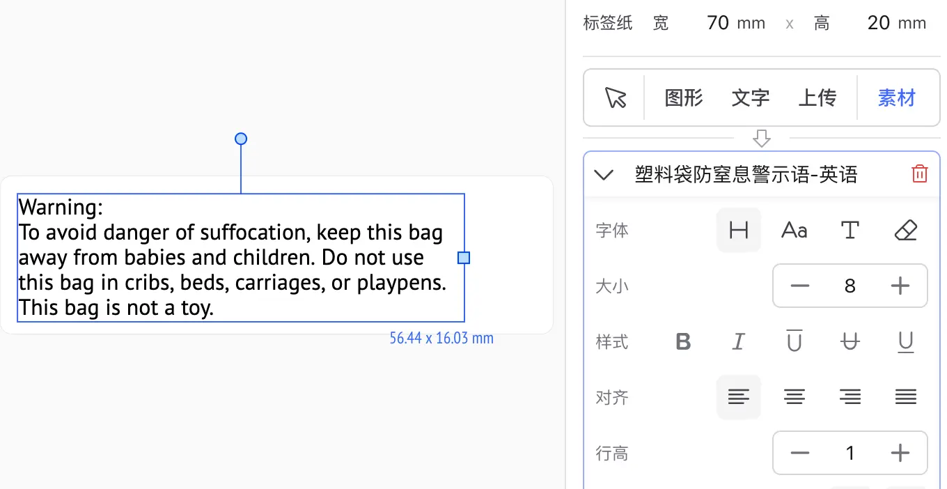947x489 pixels.
Task: Open the 图形 shapes option
Action: tap(684, 98)
